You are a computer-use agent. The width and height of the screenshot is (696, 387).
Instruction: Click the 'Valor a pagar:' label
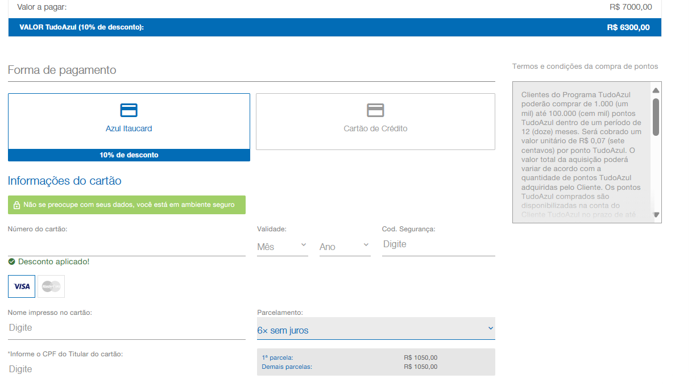point(42,7)
